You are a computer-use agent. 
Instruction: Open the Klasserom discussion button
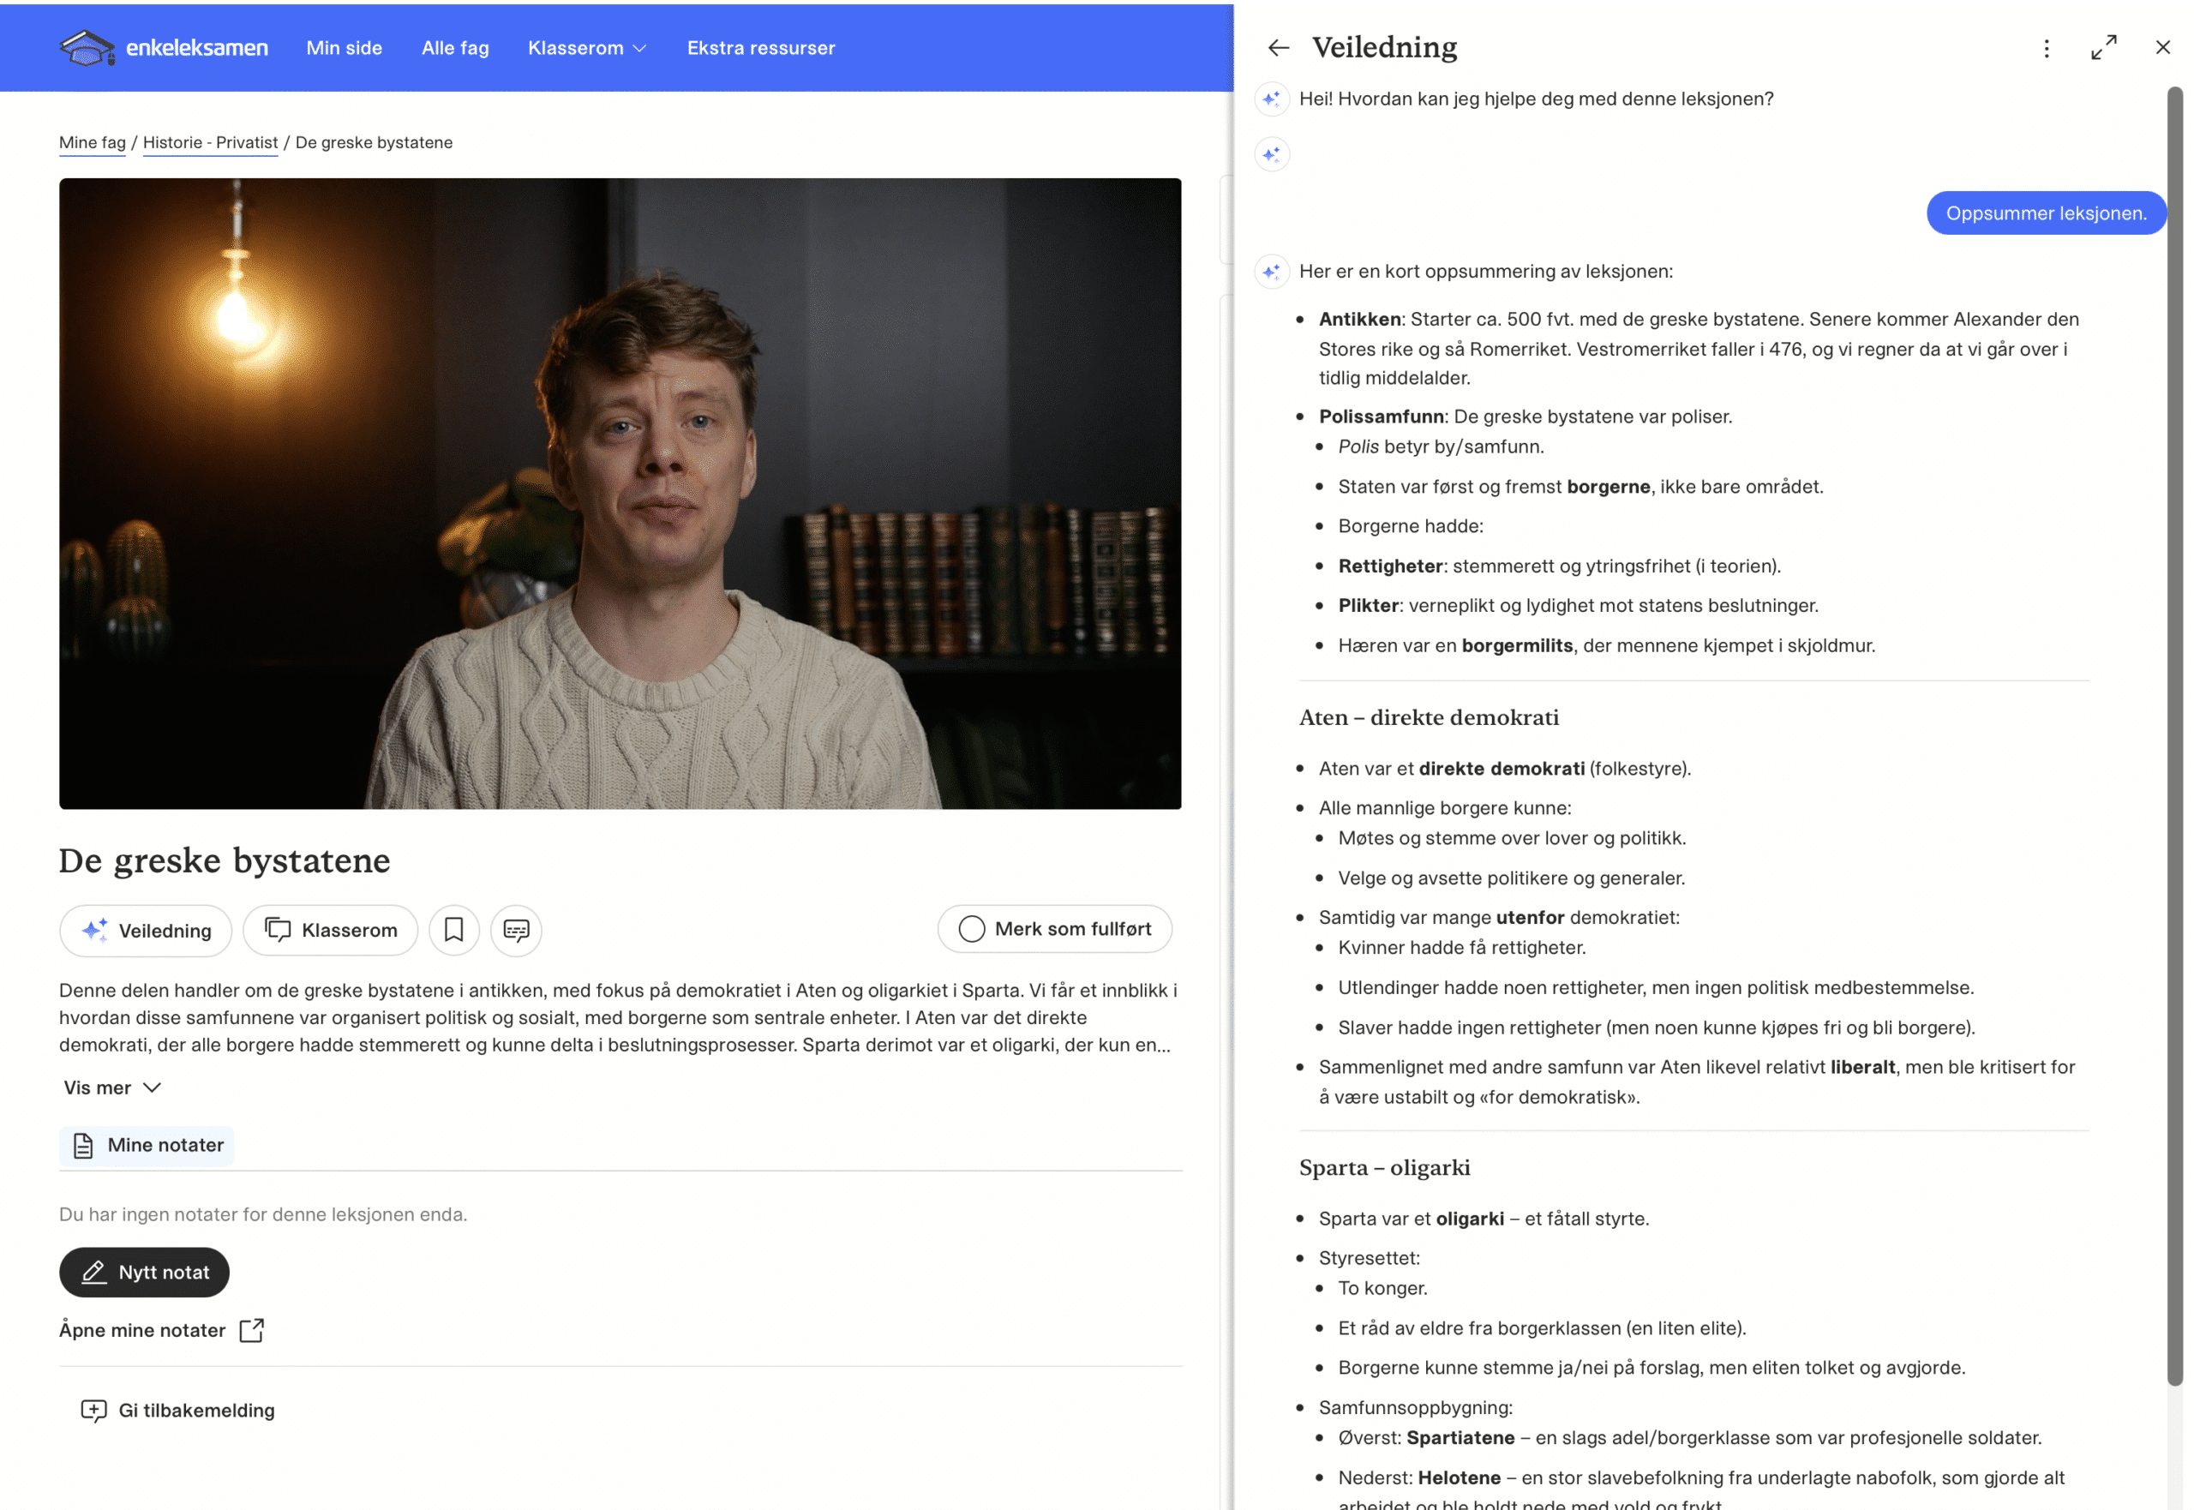[x=330, y=930]
